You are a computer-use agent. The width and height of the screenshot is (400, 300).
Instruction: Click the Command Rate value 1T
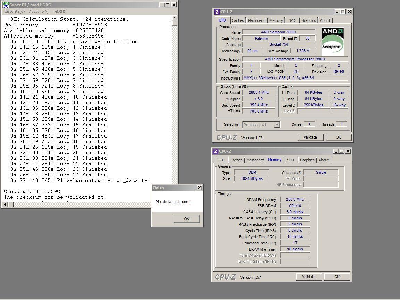pos(295,243)
